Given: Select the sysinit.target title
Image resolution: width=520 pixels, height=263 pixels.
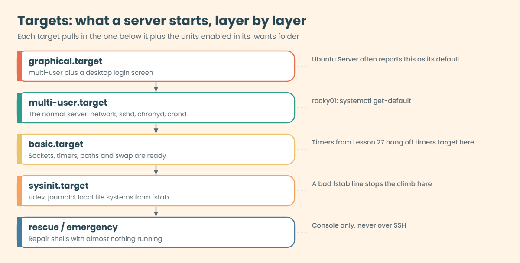Looking at the screenshot, I should [58, 186].
